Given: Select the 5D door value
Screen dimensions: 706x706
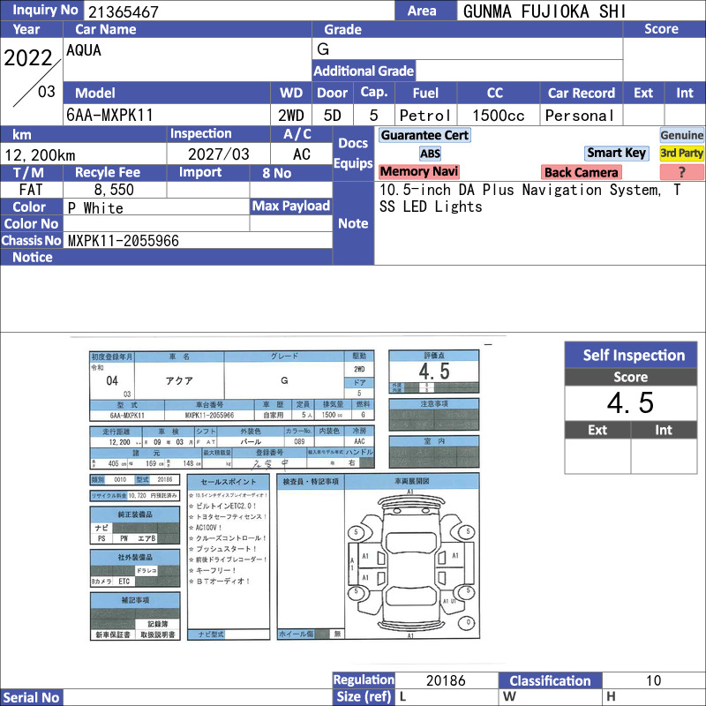Looking at the screenshot, I should pyautogui.click(x=333, y=116).
